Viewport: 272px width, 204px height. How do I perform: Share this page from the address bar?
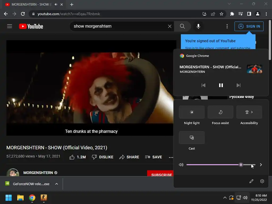[213, 14]
